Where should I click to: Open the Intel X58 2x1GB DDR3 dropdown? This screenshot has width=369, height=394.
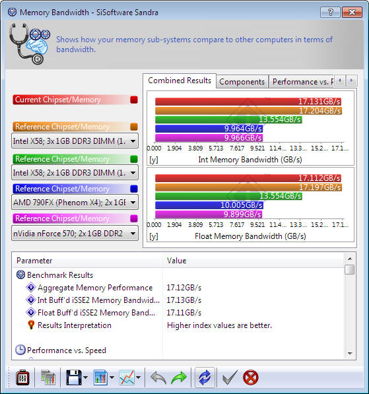coord(75,173)
